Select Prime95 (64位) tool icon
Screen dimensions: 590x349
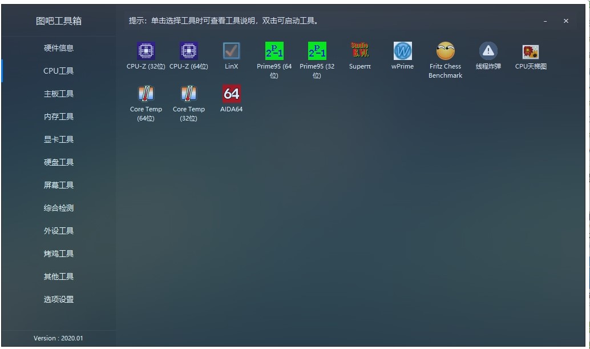pyautogui.click(x=274, y=51)
